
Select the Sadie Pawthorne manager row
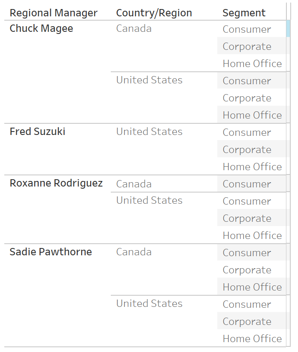click(51, 252)
